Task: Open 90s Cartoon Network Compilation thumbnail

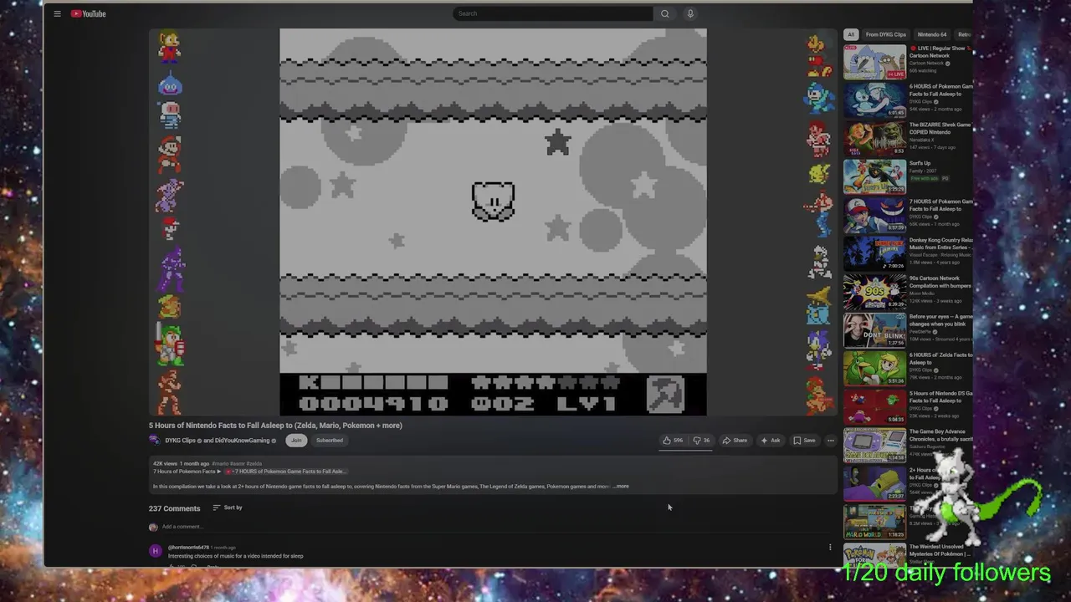Action: click(x=874, y=293)
